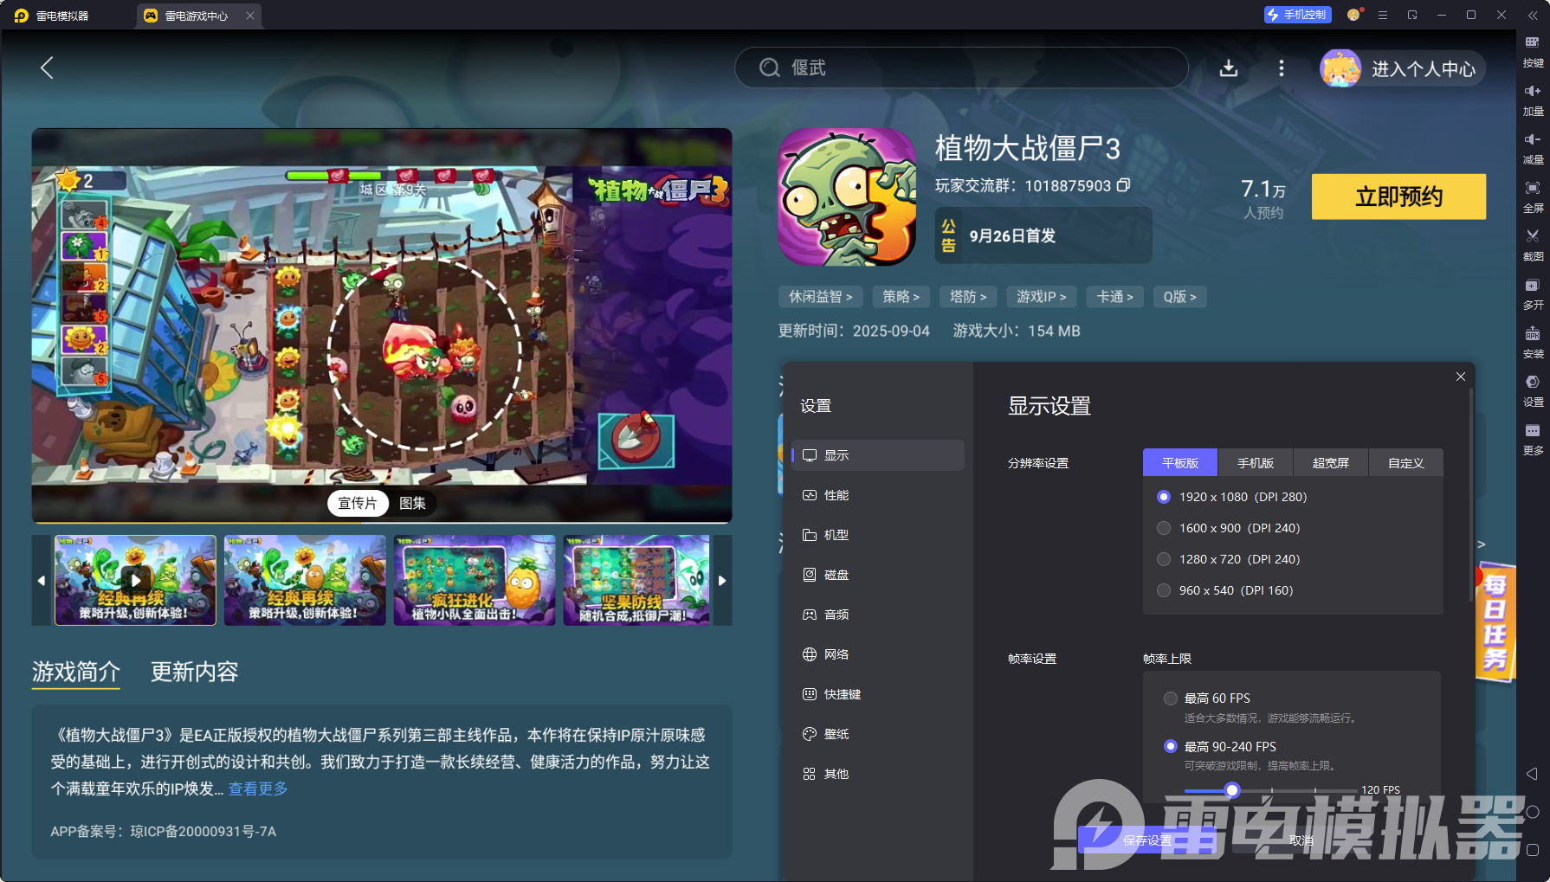Image resolution: width=1550 pixels, height=882 pixels.
Task: Close the 雷电游戏中心 tab
Action: click(250, 16)
